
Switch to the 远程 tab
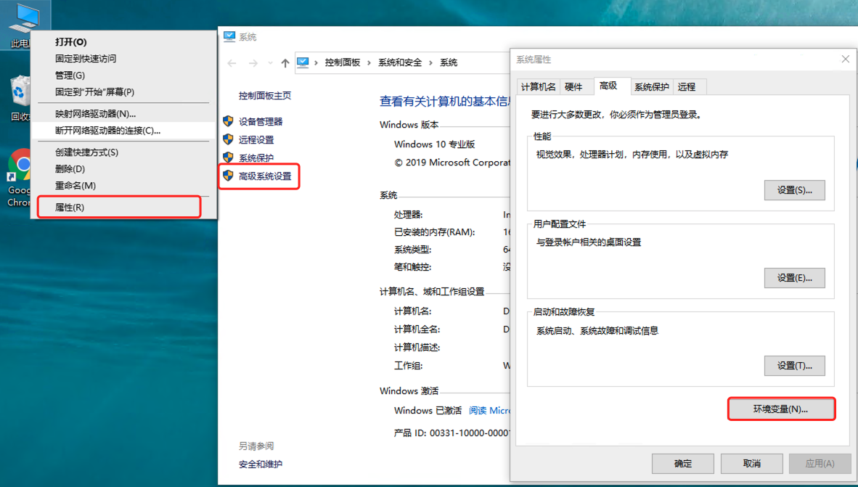pos(687,87)
